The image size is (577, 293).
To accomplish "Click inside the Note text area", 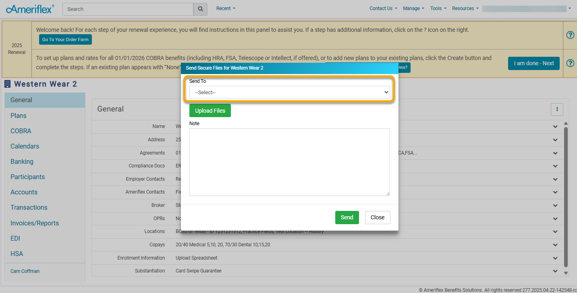I will point(290,162).
